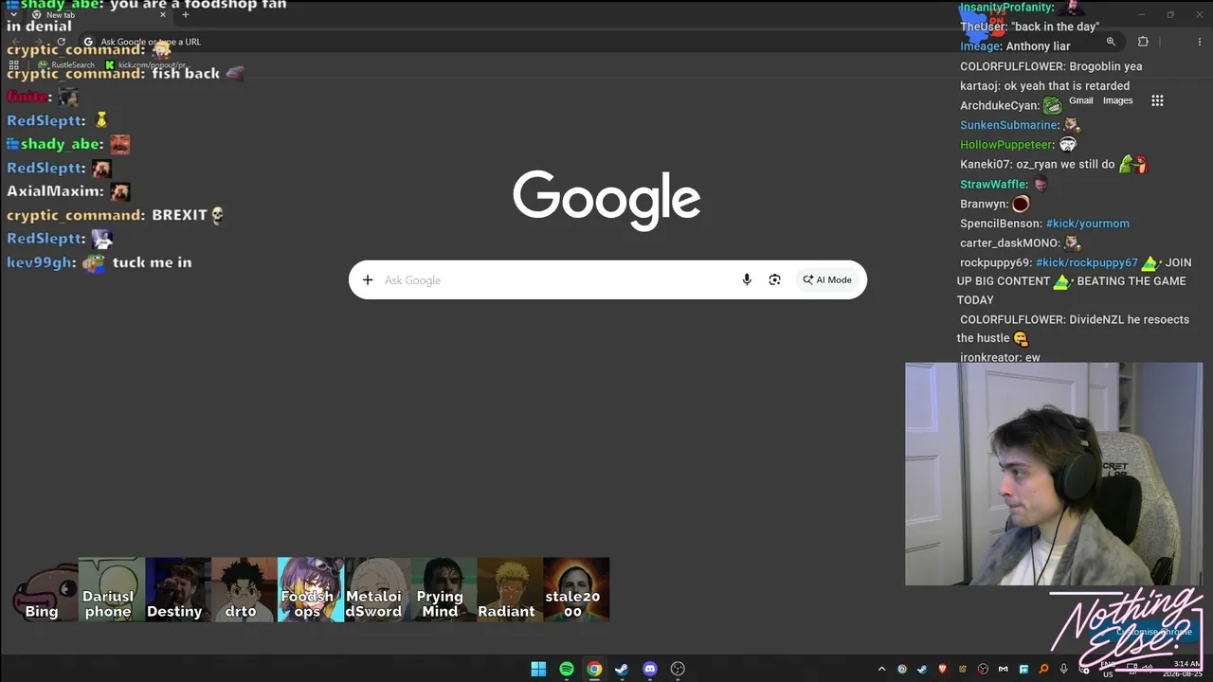Expand the hidden system tray icons
This screenshot has width=1213, height=682.
coord(881,669)
